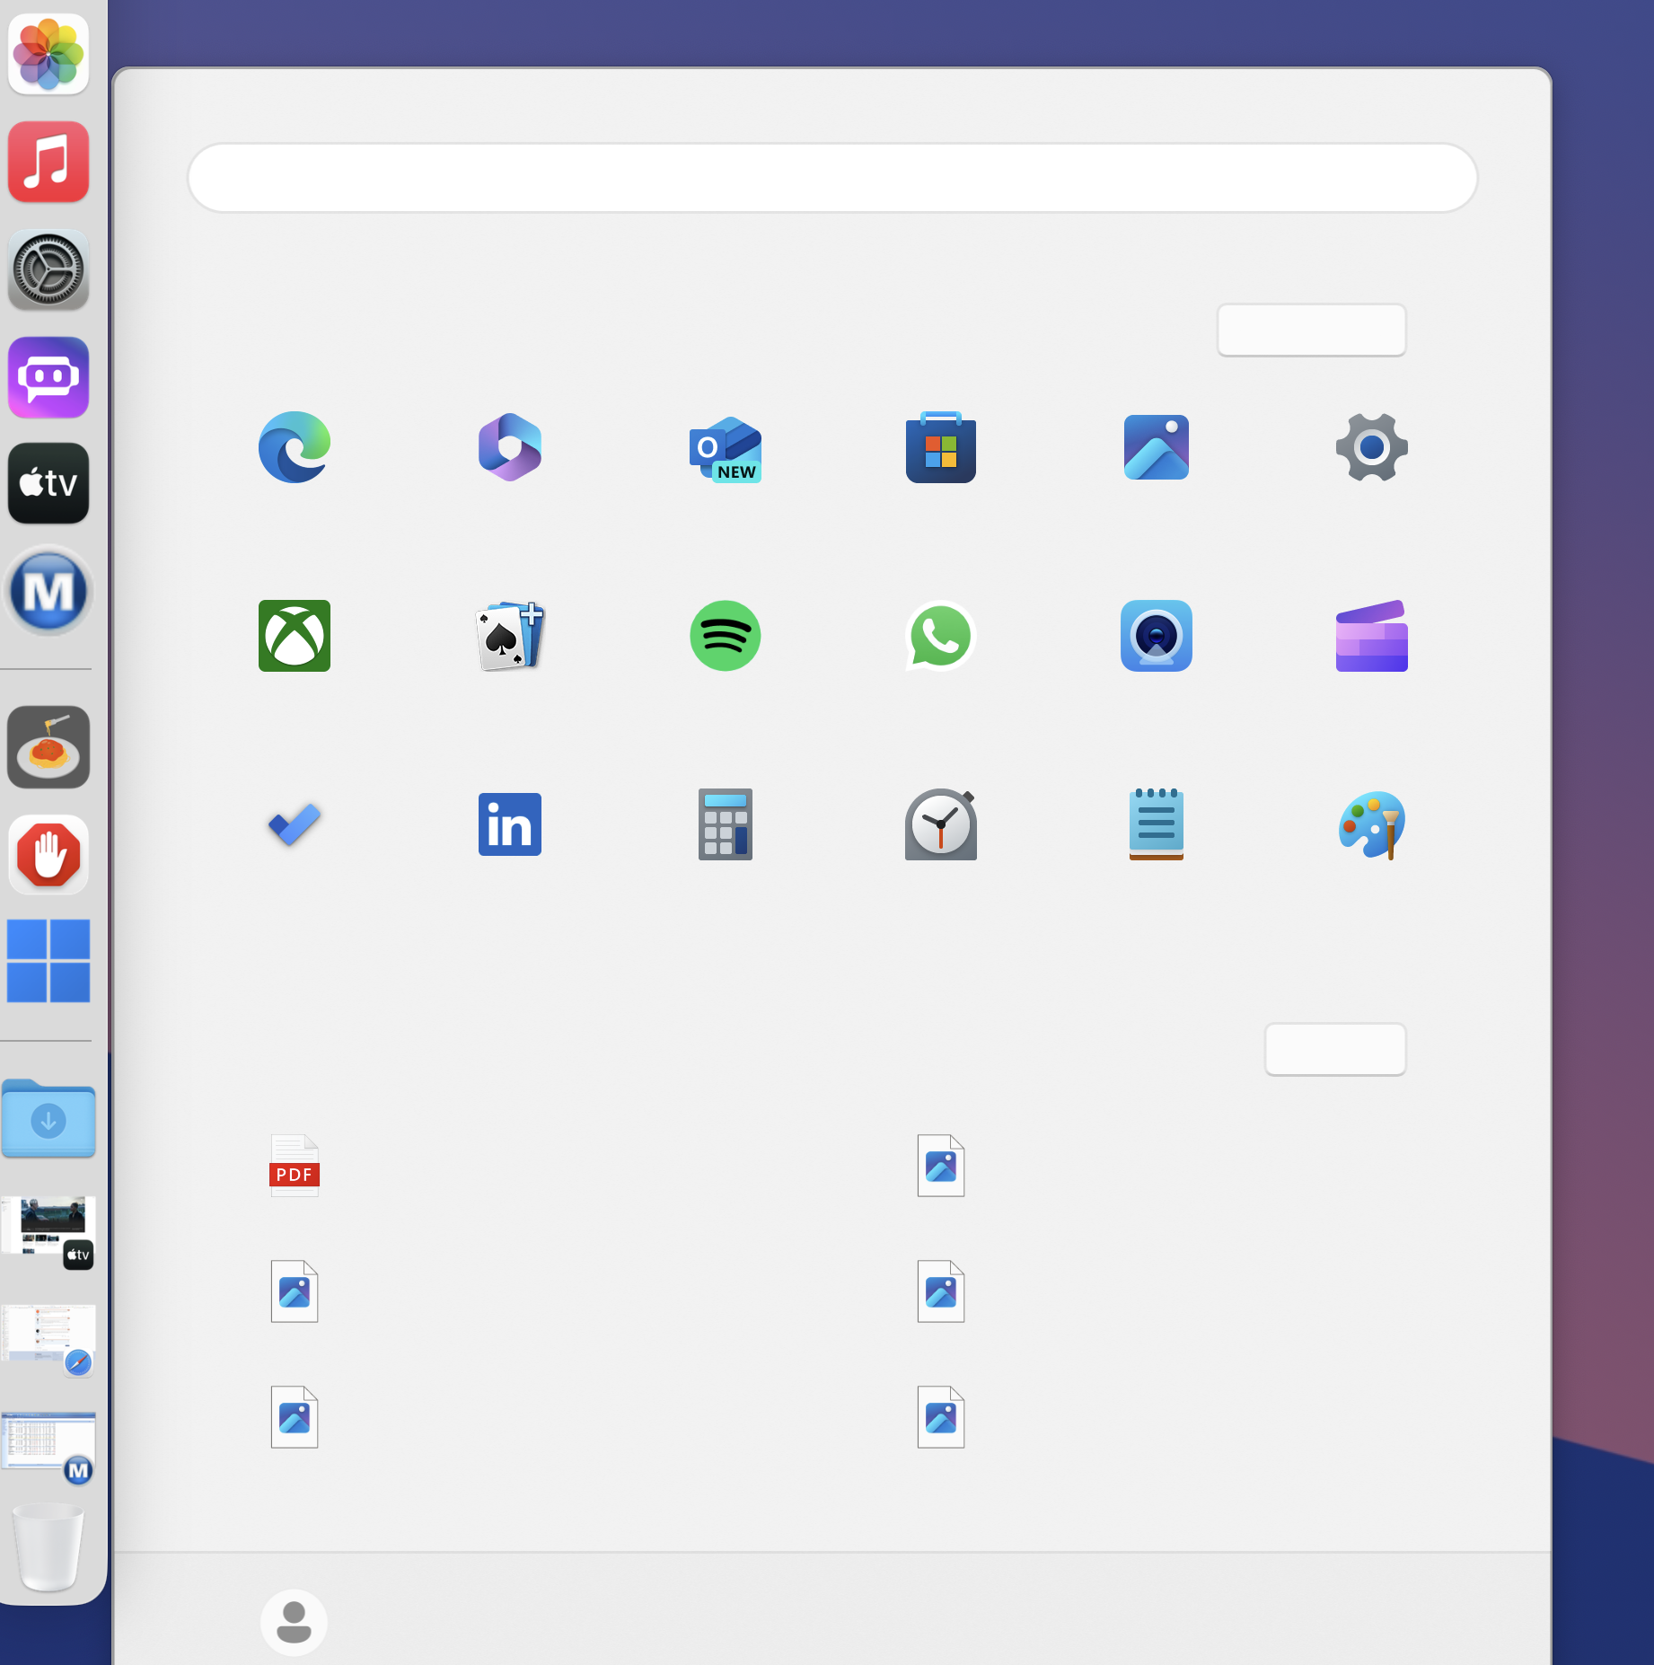Image resolution: width=1654 pixels, height=1665 pixels.
Task: Open Outlook (new) pinned app
Action: click(726, 449)
